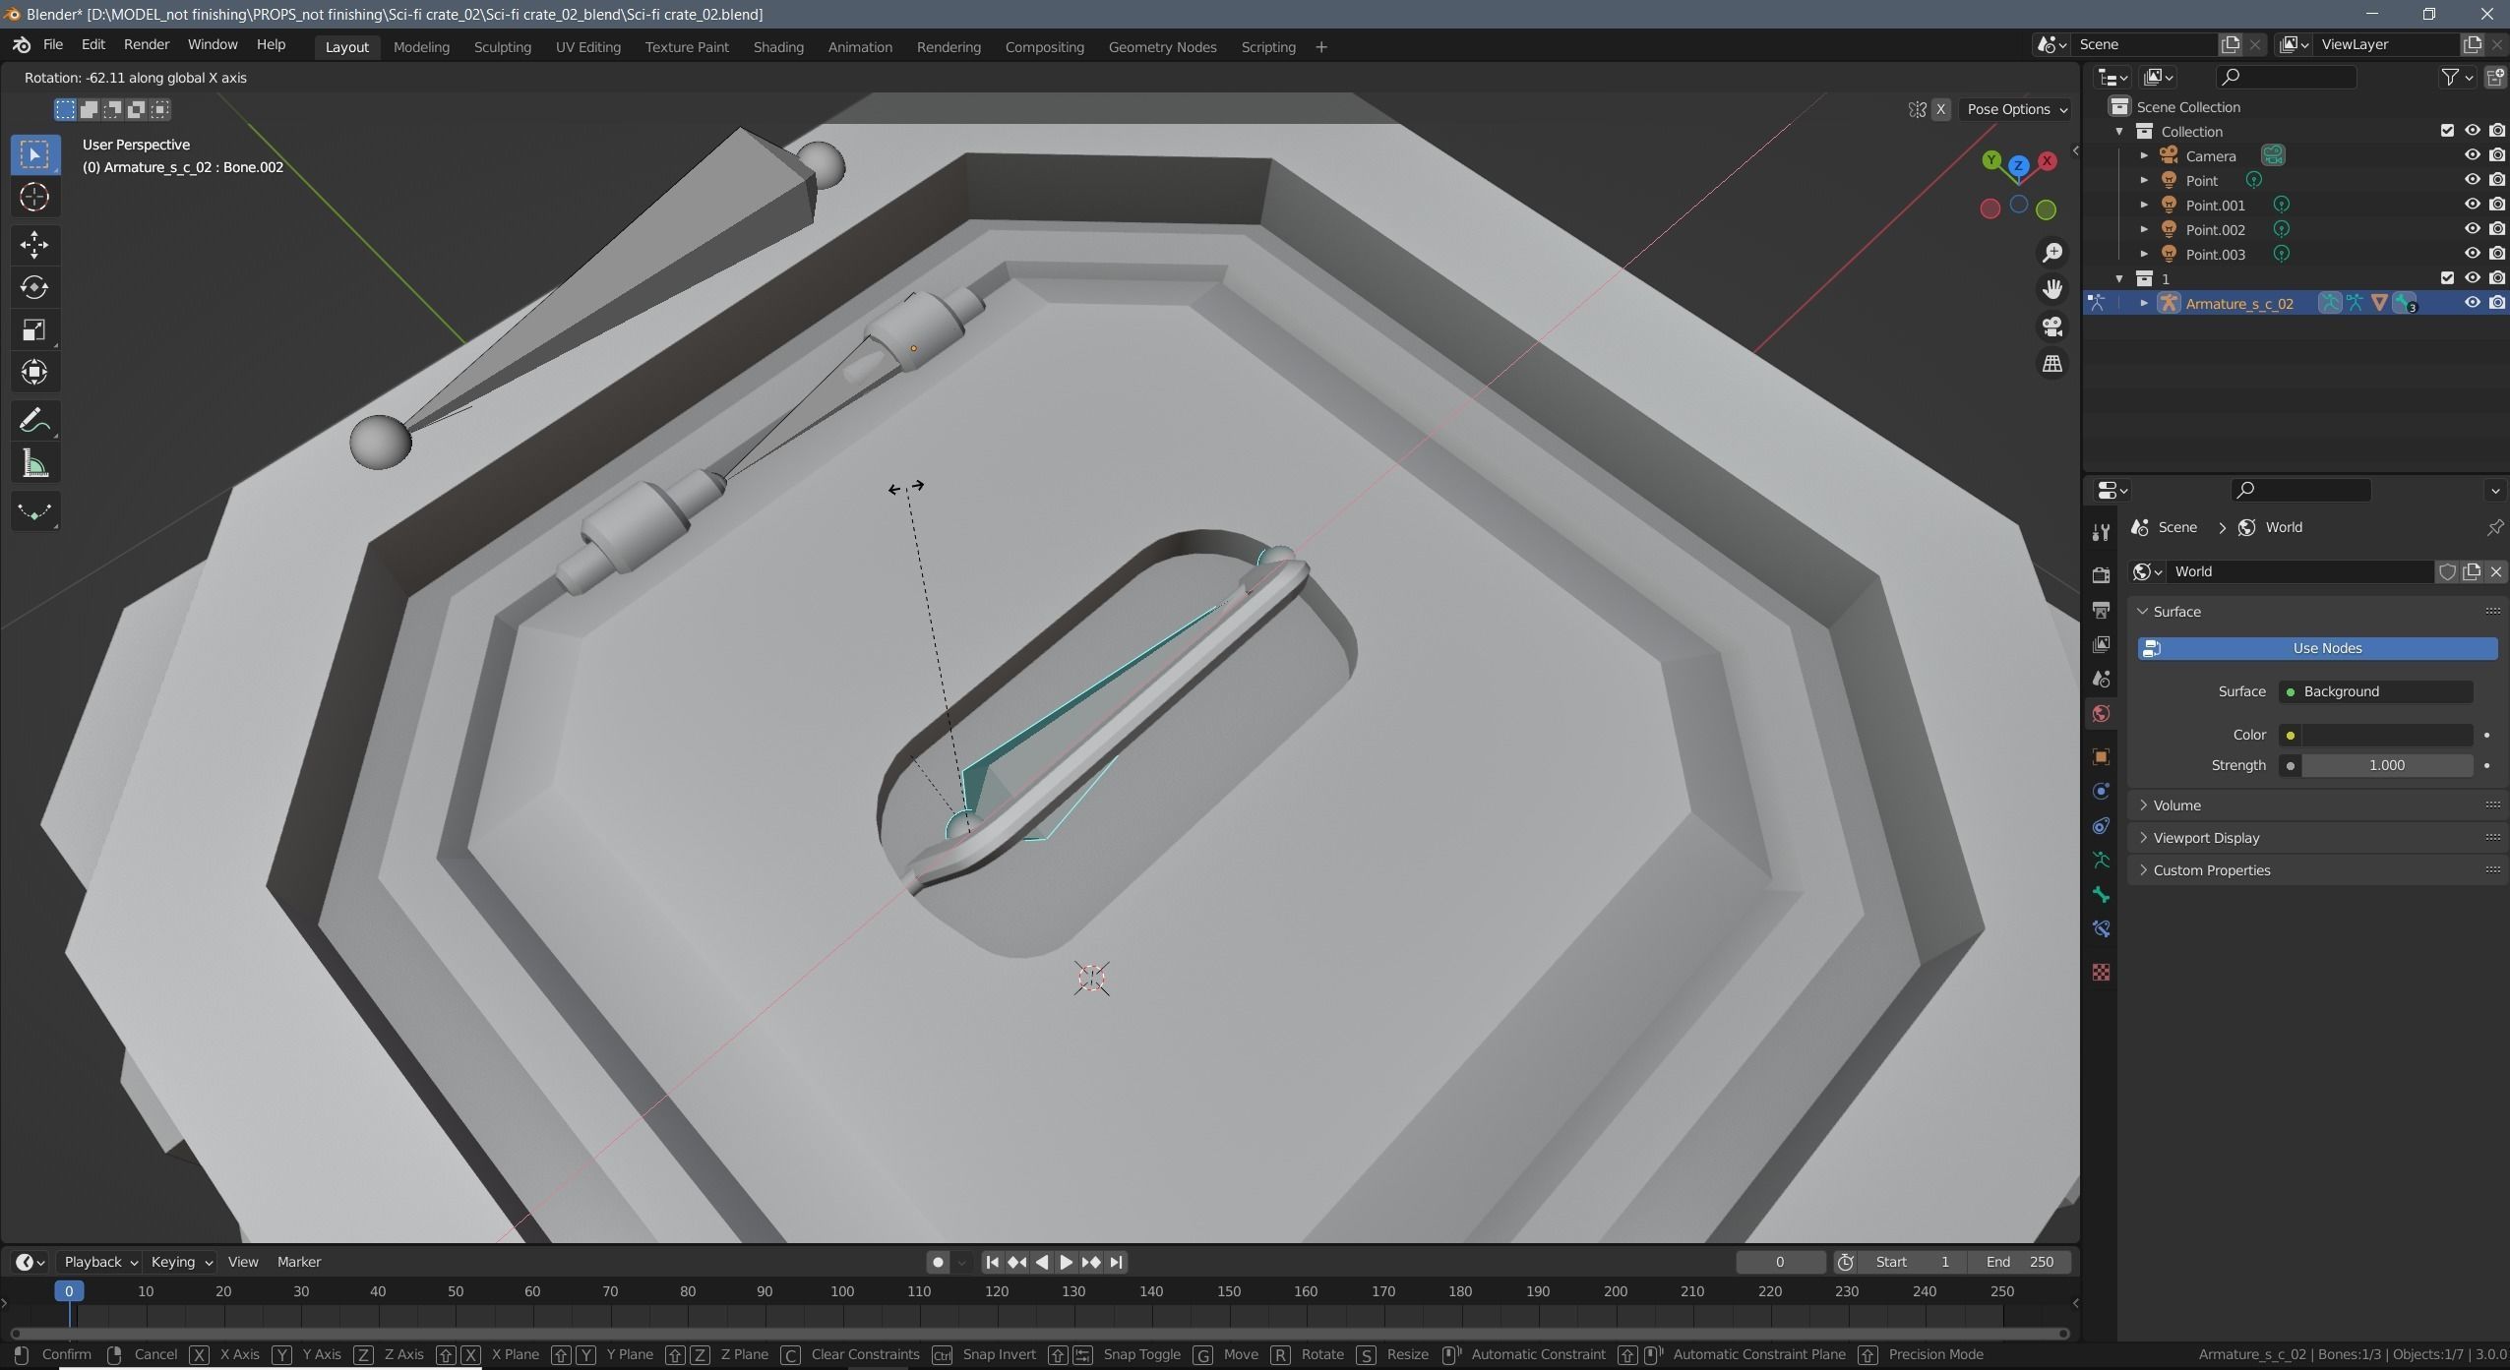The image size is (2510, 1370).
Task: Open the Bone Constraint properties tab
Action: (x=2101, y=929)
